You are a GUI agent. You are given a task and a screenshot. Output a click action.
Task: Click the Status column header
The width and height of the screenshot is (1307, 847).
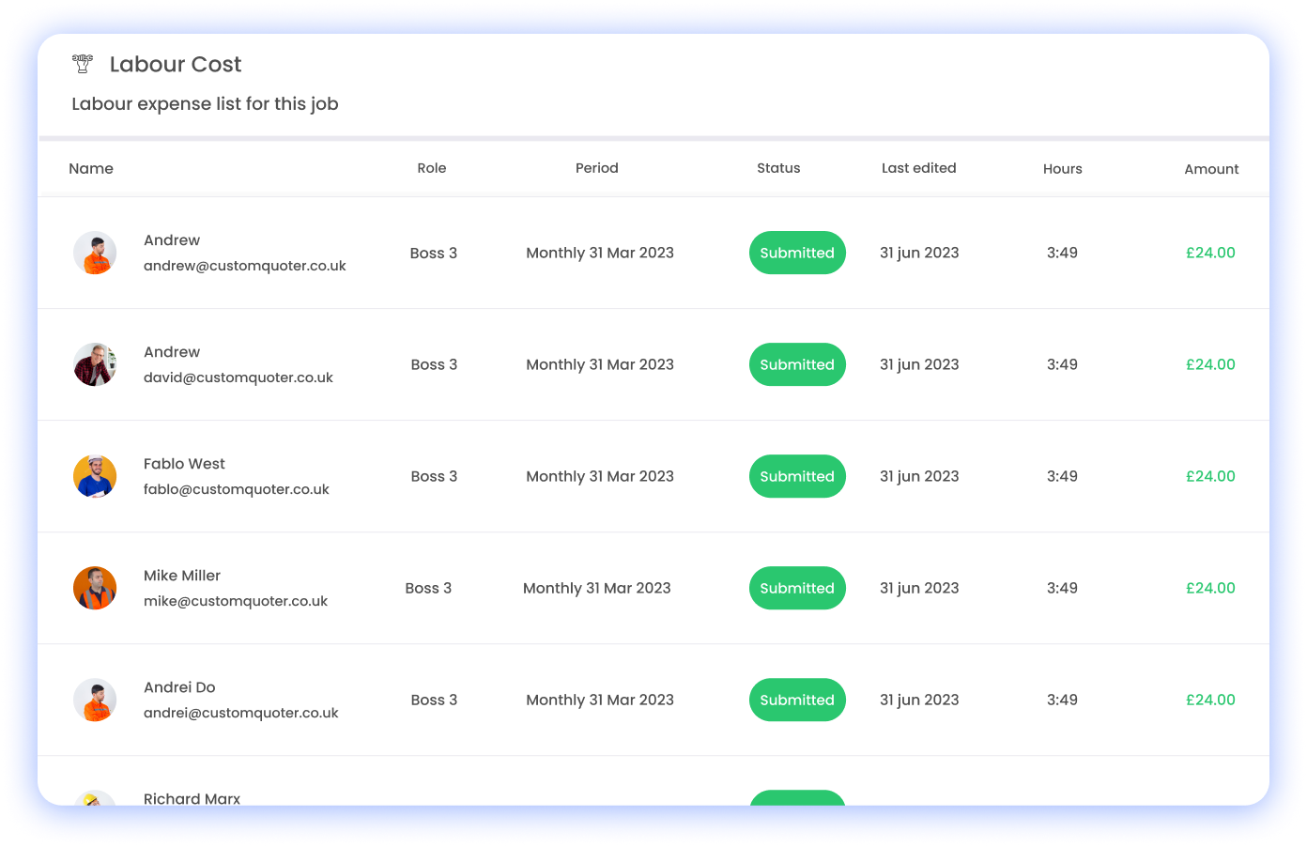[x=778, y=168]
